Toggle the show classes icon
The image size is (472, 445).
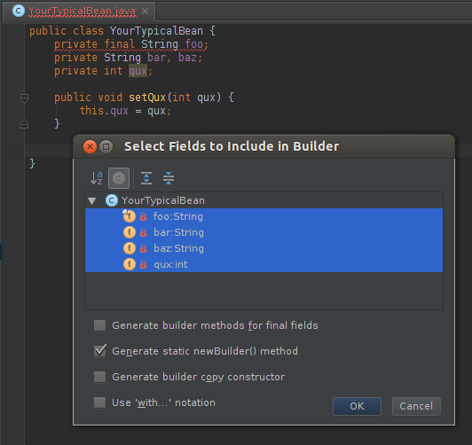(119, 178)
